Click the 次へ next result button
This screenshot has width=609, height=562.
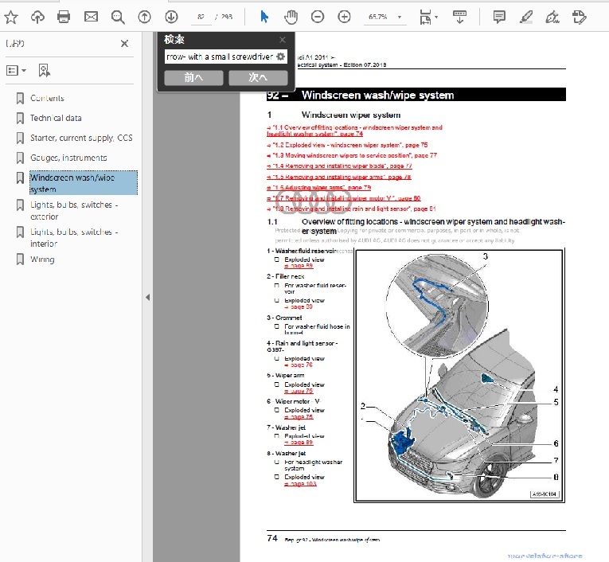click(x=258, y=78)
